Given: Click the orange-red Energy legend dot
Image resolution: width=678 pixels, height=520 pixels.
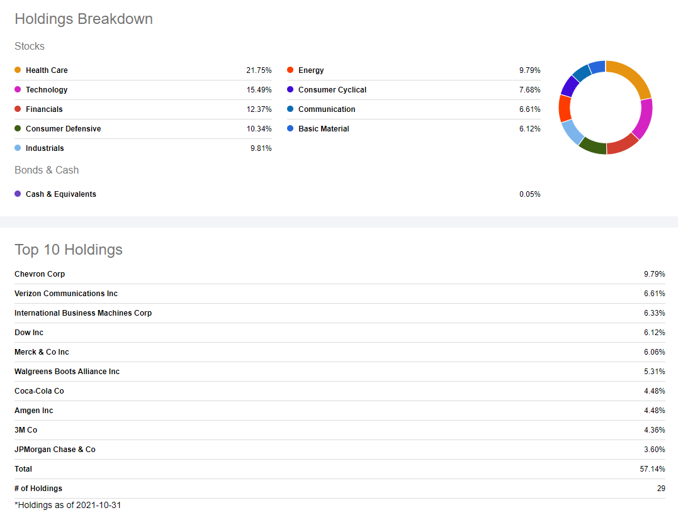Looking at the screenshot, I should coord(290,70).
